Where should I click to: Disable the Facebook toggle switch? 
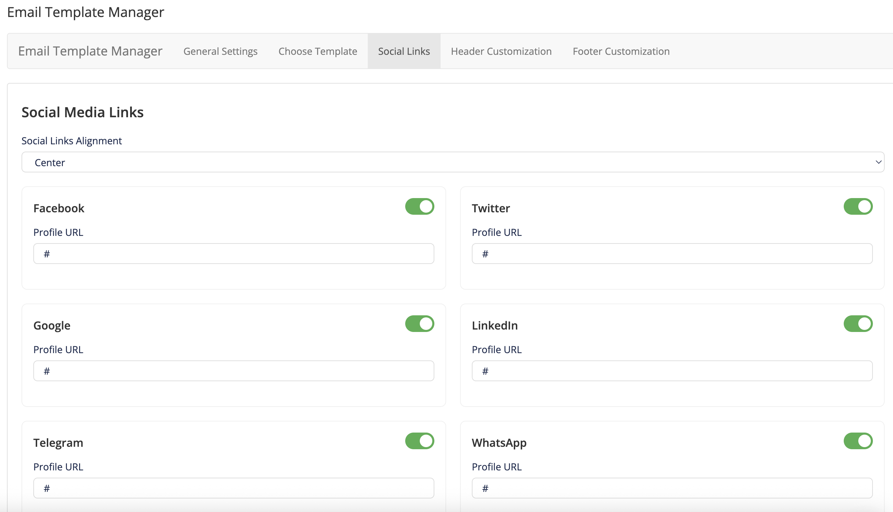(x=419, y=206)
